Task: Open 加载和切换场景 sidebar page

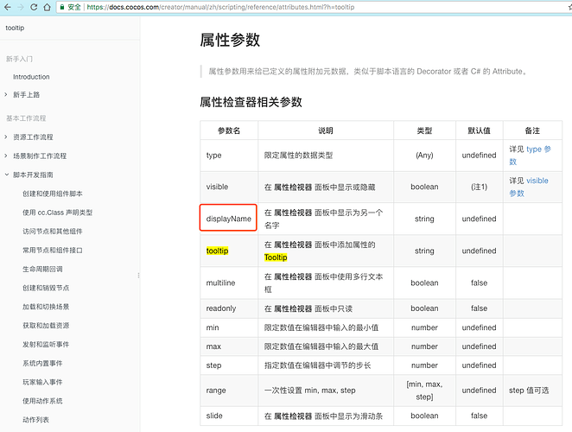Action: 46,307
